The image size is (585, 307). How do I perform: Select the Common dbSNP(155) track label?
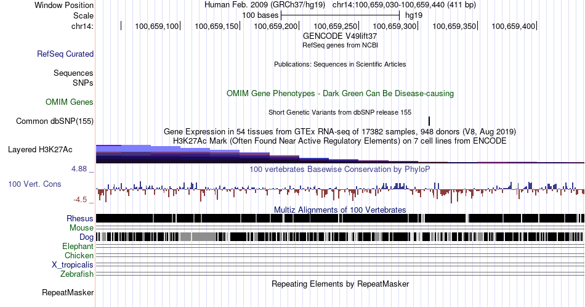coord(54,121)
